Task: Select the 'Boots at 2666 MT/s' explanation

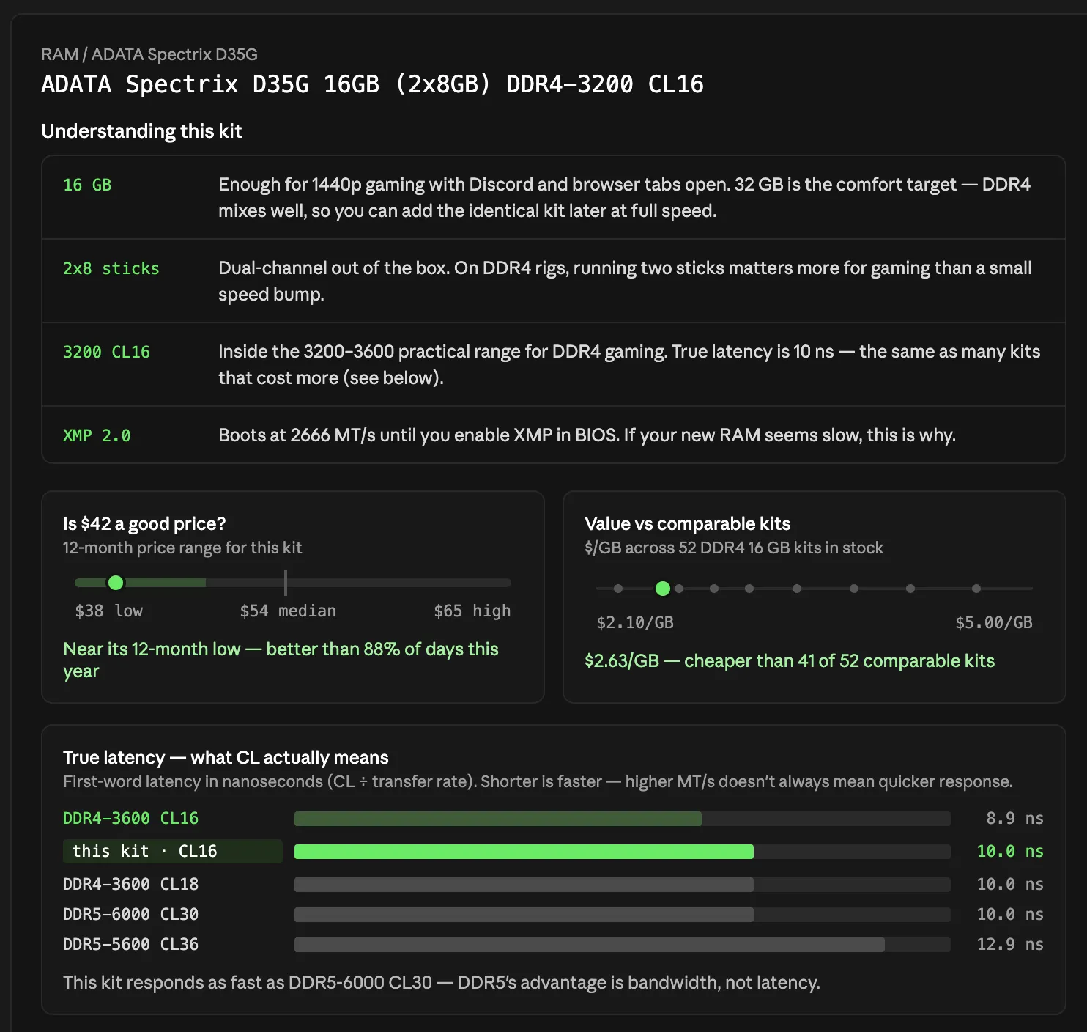Action: (x=587, y=435)
